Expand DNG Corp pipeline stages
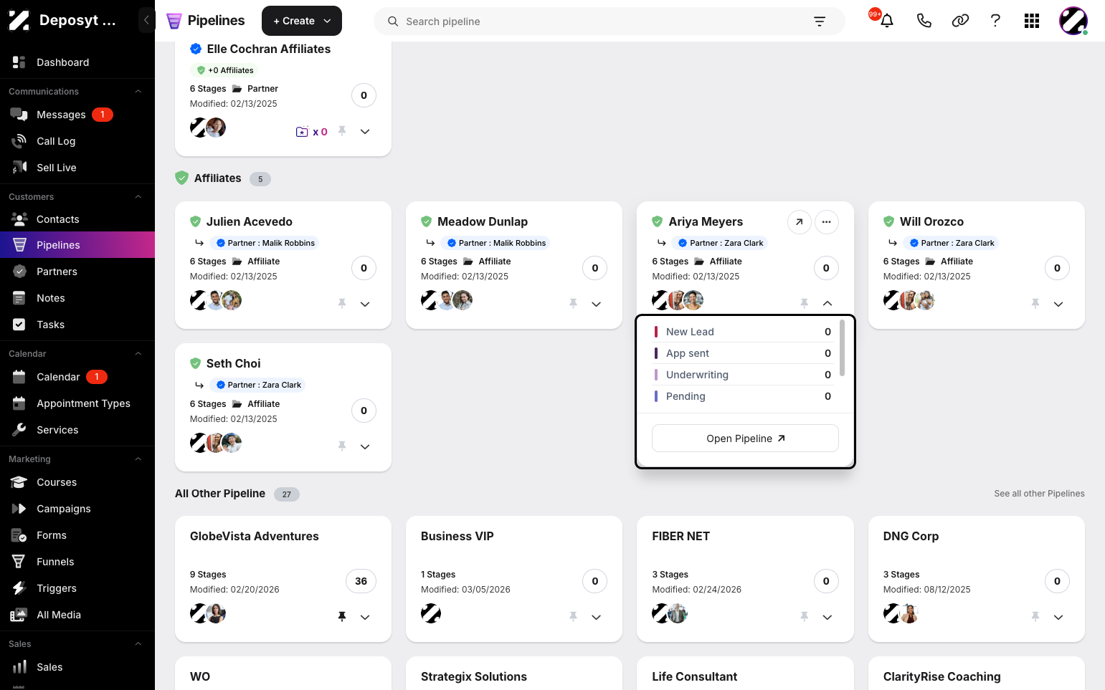 [1058, 617]
